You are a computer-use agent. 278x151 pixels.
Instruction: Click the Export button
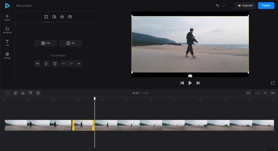(266, 6)
